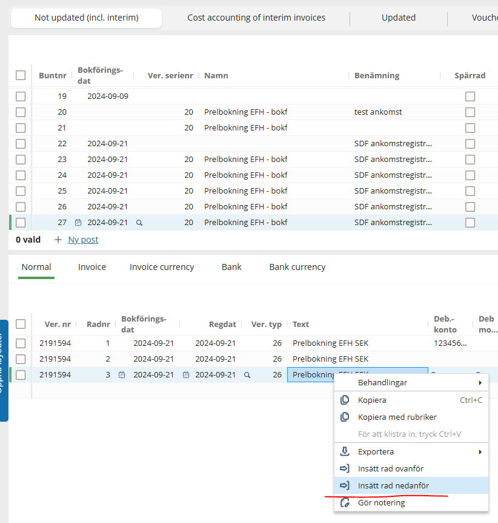This screenshot has height=523, width=498.
Task: Expand the Behandlingar submenu arrow
Action: [x=480, y=383]
